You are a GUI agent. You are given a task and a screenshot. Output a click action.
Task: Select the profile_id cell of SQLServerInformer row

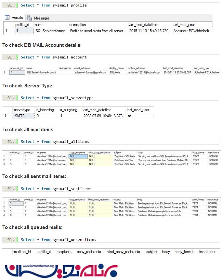tap(24, 31)
